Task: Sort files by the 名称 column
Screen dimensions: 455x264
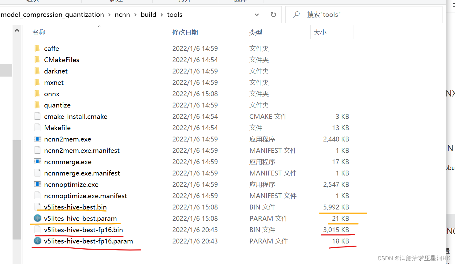Action: click(x=39, y=32)
